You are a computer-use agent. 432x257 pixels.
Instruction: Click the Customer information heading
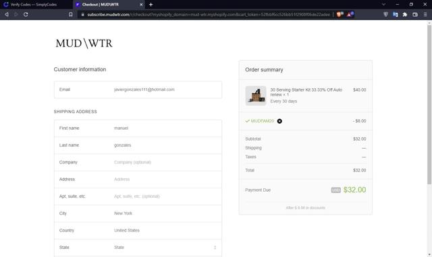pos(80,69)
